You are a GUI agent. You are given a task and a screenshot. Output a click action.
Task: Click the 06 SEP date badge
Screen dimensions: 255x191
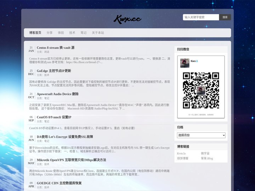31,119
